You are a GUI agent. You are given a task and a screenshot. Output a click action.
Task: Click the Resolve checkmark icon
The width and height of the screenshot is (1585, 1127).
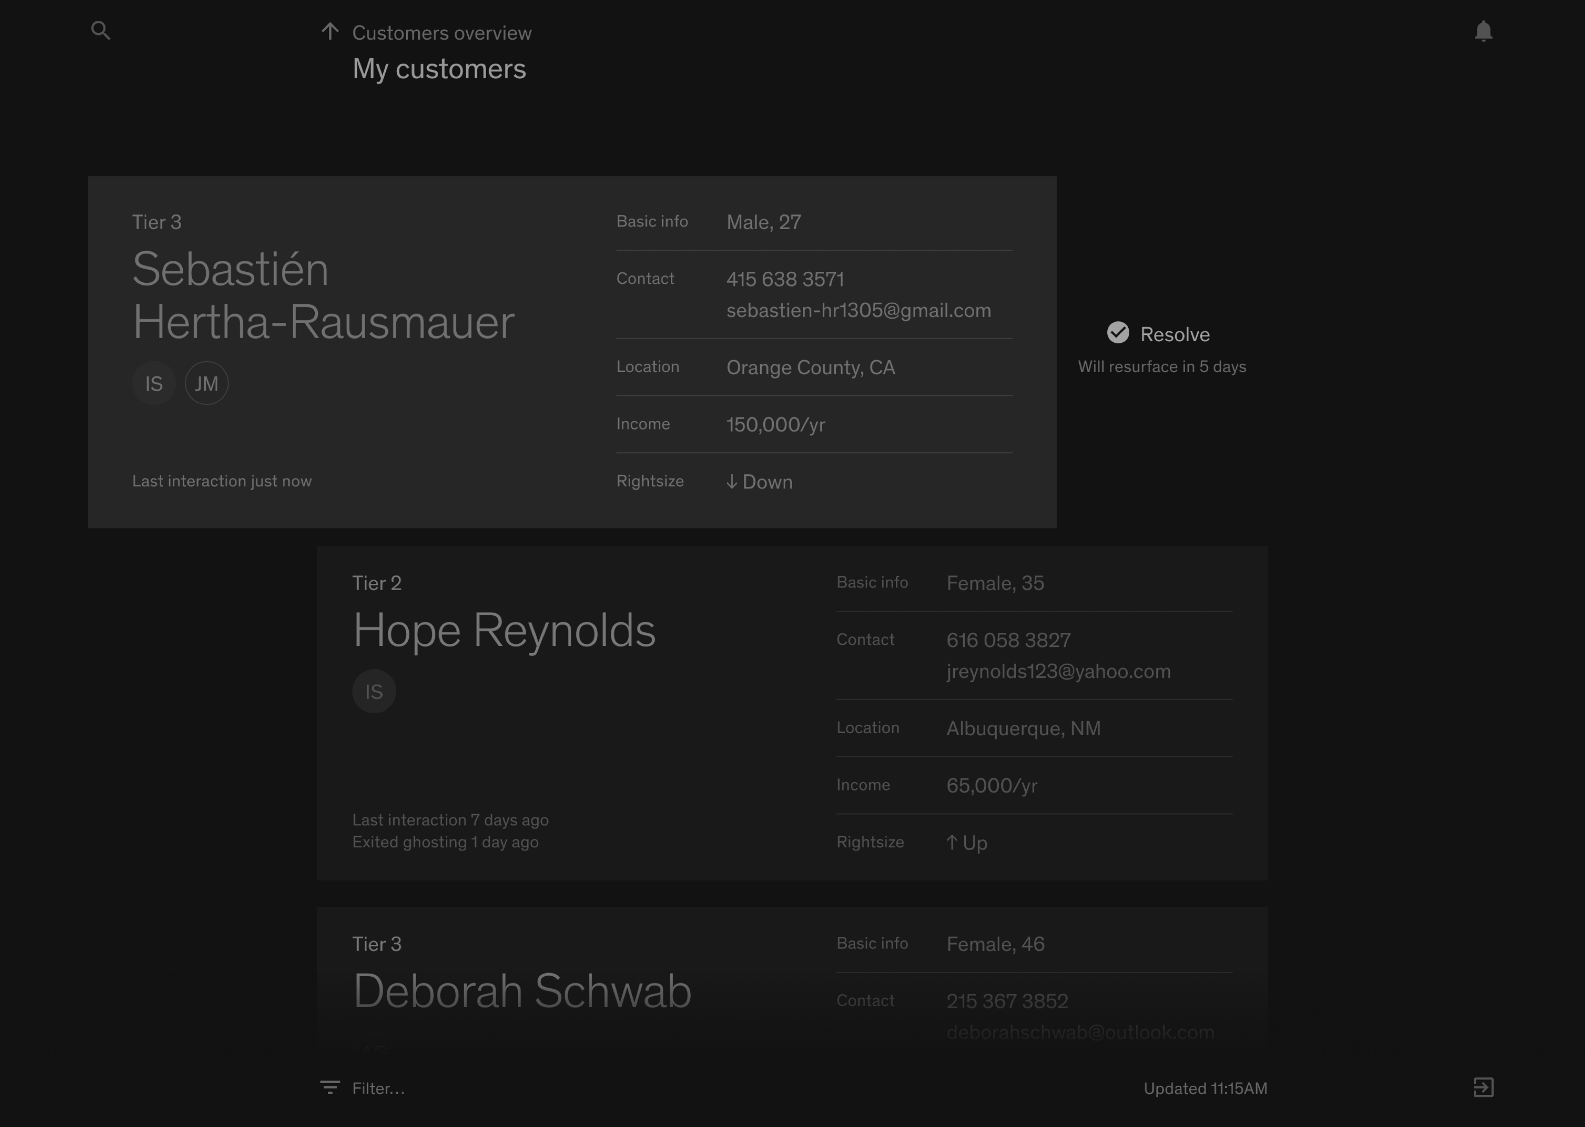[x=1118, y=332]
